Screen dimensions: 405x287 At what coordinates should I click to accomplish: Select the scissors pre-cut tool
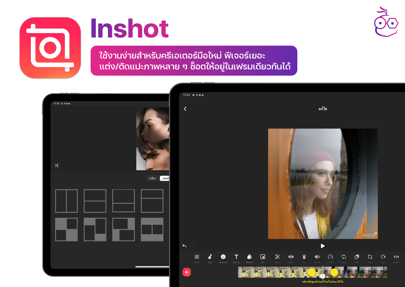277,257
